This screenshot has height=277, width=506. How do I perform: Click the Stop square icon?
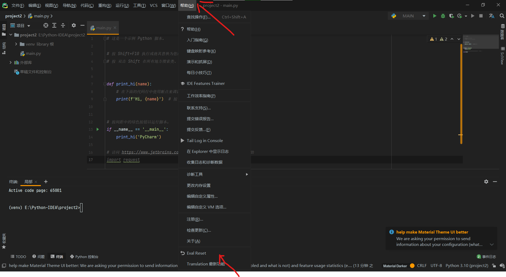481,16
